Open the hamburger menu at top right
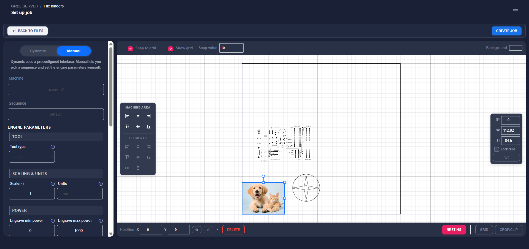Viewport: 529px width, 249px height. [x=515, y=9]
